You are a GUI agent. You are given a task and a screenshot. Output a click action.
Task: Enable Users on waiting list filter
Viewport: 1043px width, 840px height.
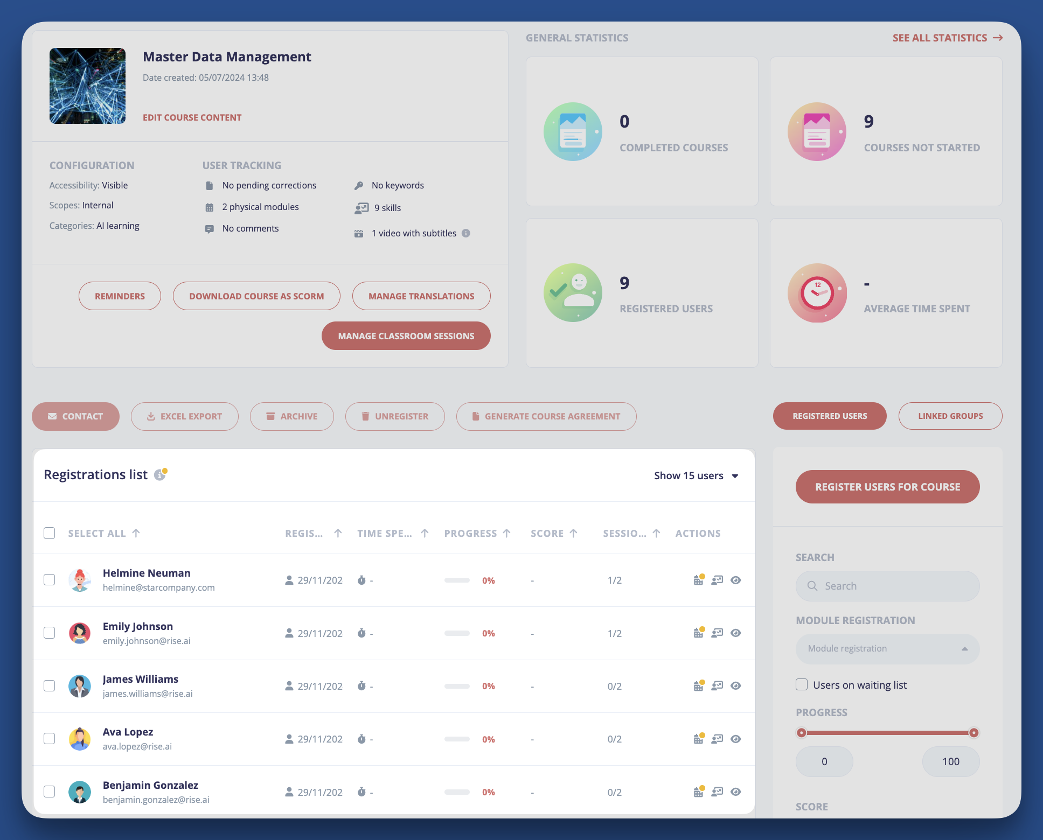click(802, 685)
